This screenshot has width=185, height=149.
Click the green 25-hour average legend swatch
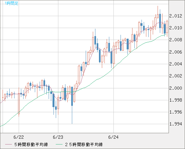point(59,144)
